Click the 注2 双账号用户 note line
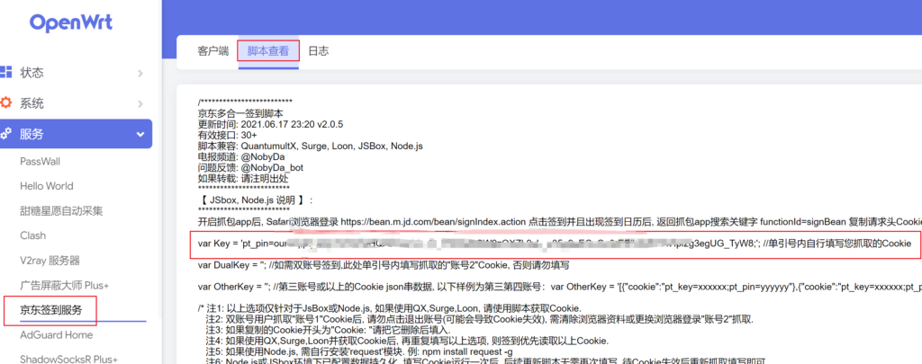Image resolution: width=922 pixels, height=364 pixels. pyautogui.click(x=479, y=319)
